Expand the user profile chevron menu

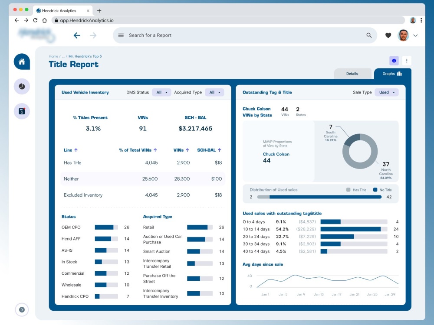pyautogui.click(x=415, y=36)
